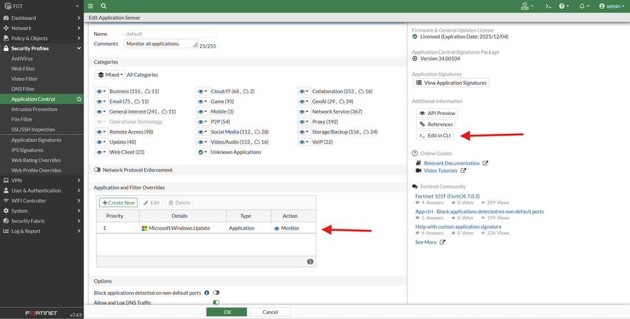The image size is (630, 319).
Task: Open the Mixed all-categories action dropdown
Action: 110,75
